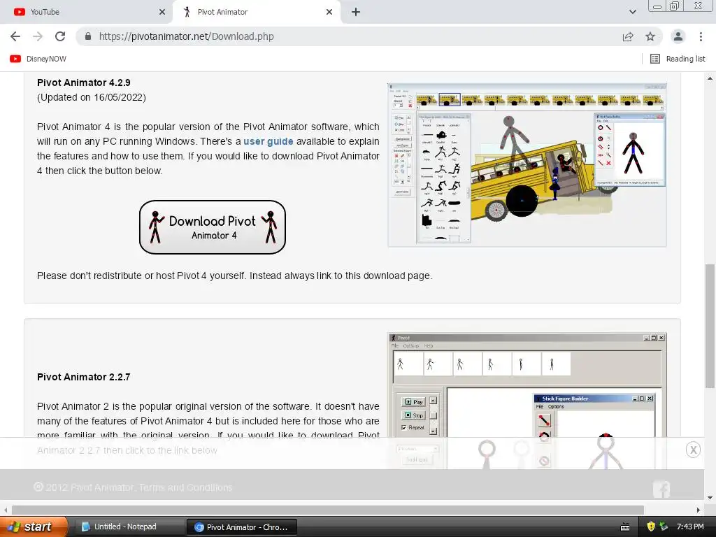716x537 pixels.
Task: Click horizontal scrollbar right arrow
Action: (699, 510)
